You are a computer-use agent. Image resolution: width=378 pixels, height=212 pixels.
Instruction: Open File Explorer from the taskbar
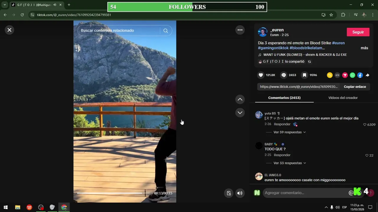point(17,207)
